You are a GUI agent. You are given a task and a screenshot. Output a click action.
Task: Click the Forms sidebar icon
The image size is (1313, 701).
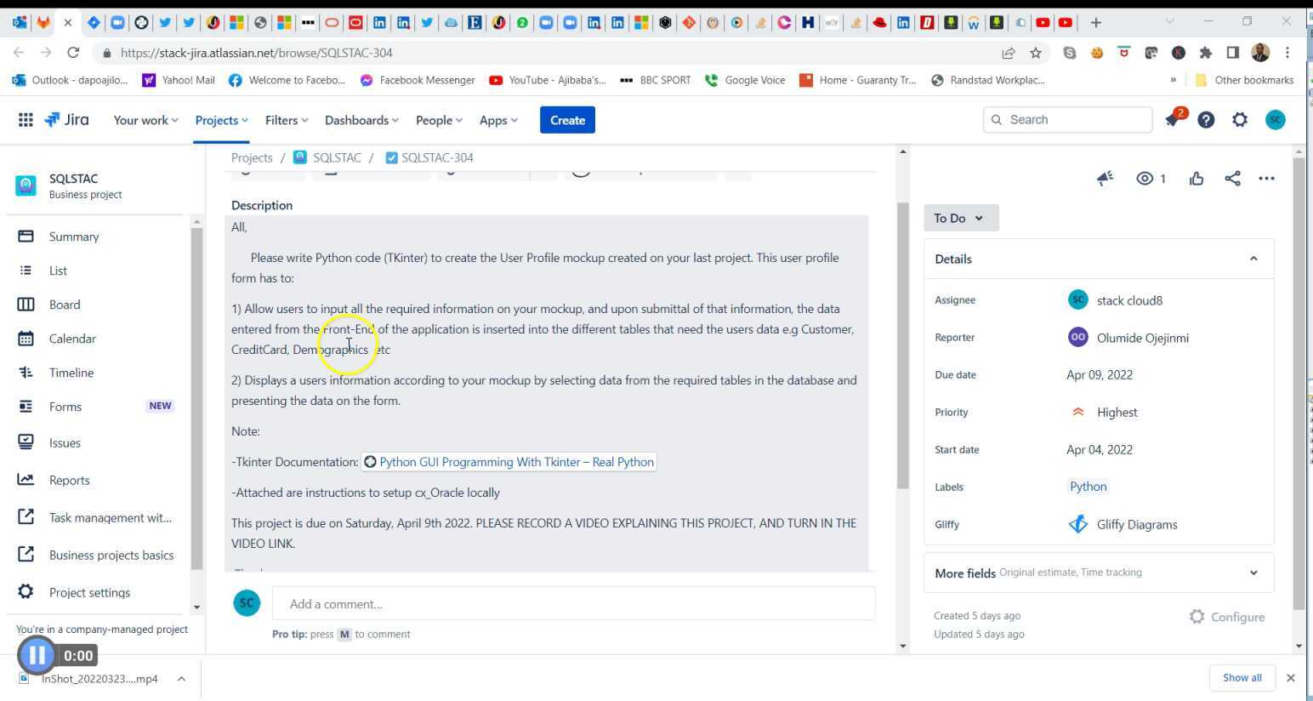coord(26,407)
